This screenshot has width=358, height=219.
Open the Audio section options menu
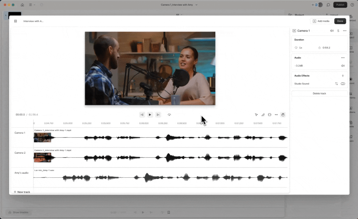point(343,57)
